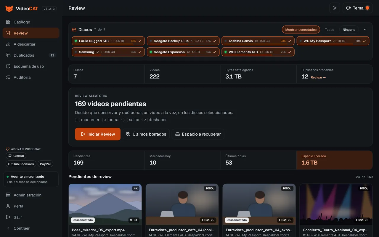Toggle the Samsung T7 disk chip

pos(108,52)
